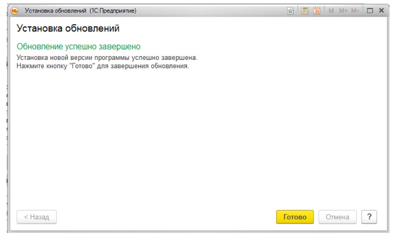395x238 pixels.
Task: Open help with the question mark button
Action: pos(369,217)
